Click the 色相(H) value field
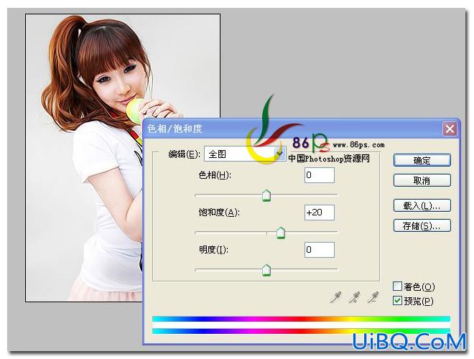 tap(320, 175)
